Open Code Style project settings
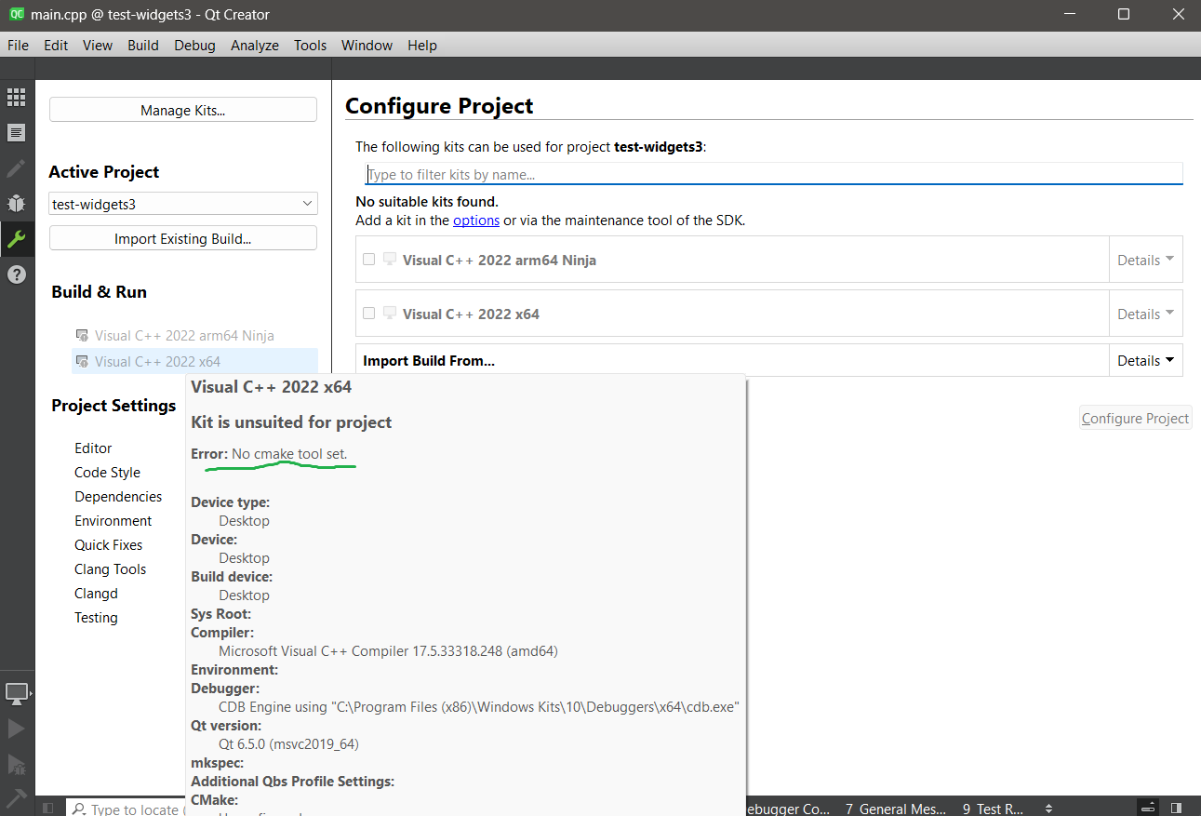The image size is (1201, 816). 107,473
